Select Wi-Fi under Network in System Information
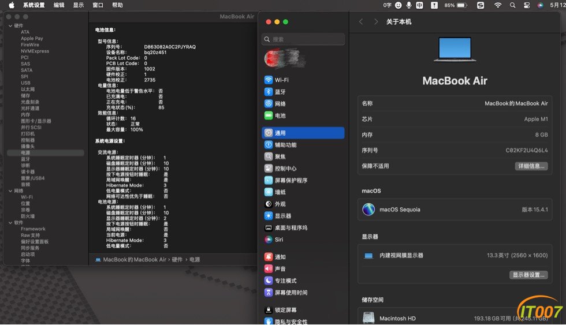Screen dimensions: 566x325 [27, 197]
